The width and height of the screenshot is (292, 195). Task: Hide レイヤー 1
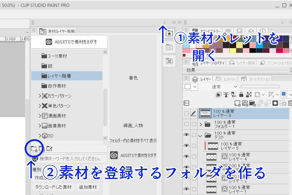[x=186, y=189]
